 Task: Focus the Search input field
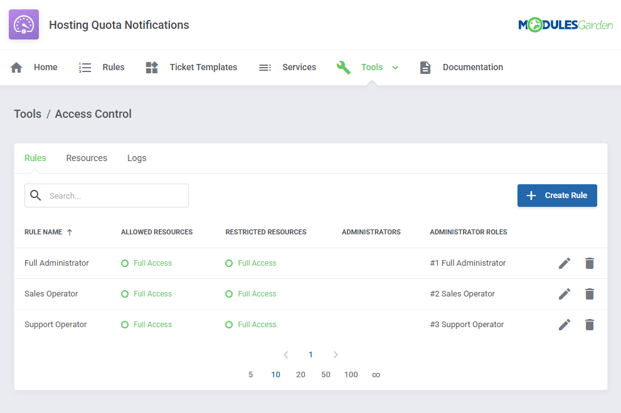click(107, 196)
